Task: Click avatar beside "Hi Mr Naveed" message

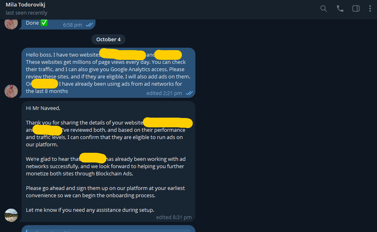Action: coord(11,215)
